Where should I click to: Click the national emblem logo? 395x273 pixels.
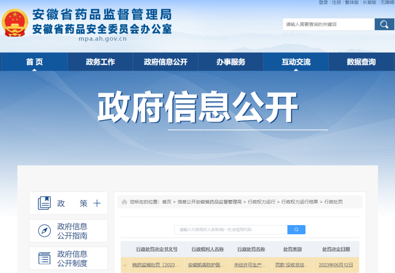coord(15,23)
